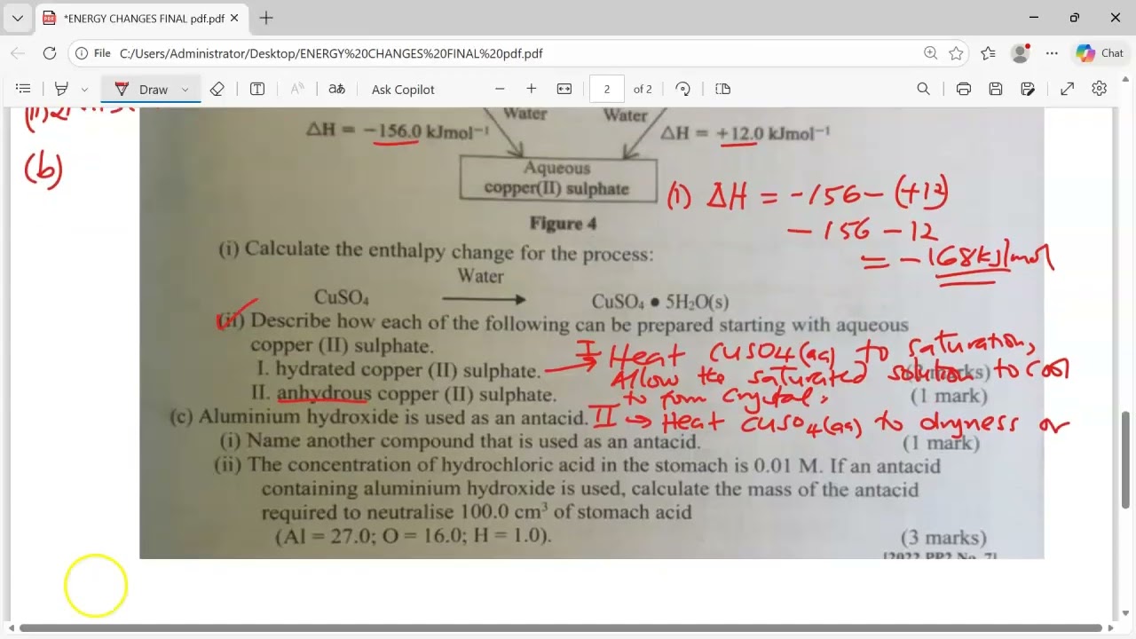Image resolution: width=1136 pixels, height=639 pixels.
Task: Open PDF settings gear
Action: pyautogui.click(x=1100, y=89)
